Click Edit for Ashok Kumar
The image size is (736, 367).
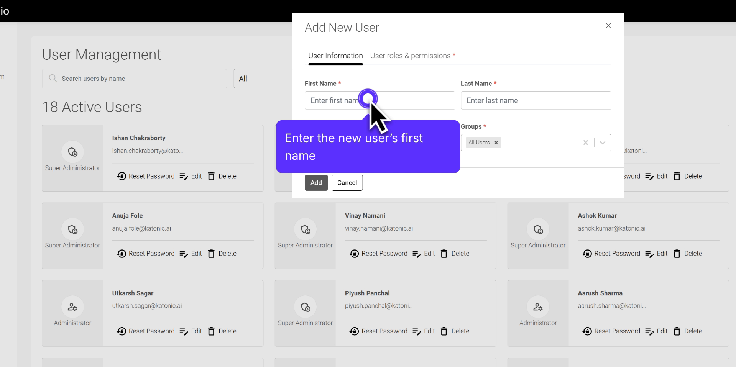657,254
